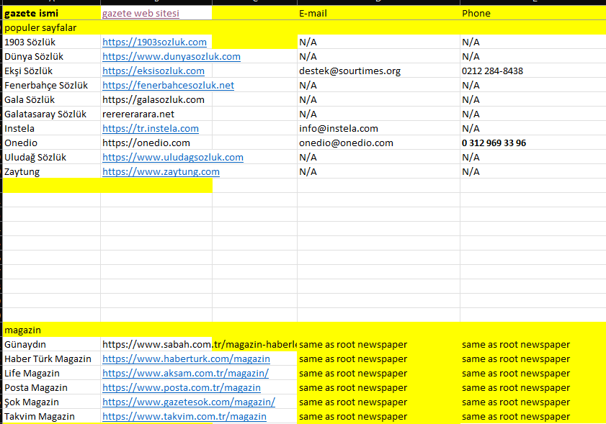This screenshot has height=424, width=606.
Task: Select Günaydın's email 'same as root newspaper' cell
Action: (x=378, y=344)
